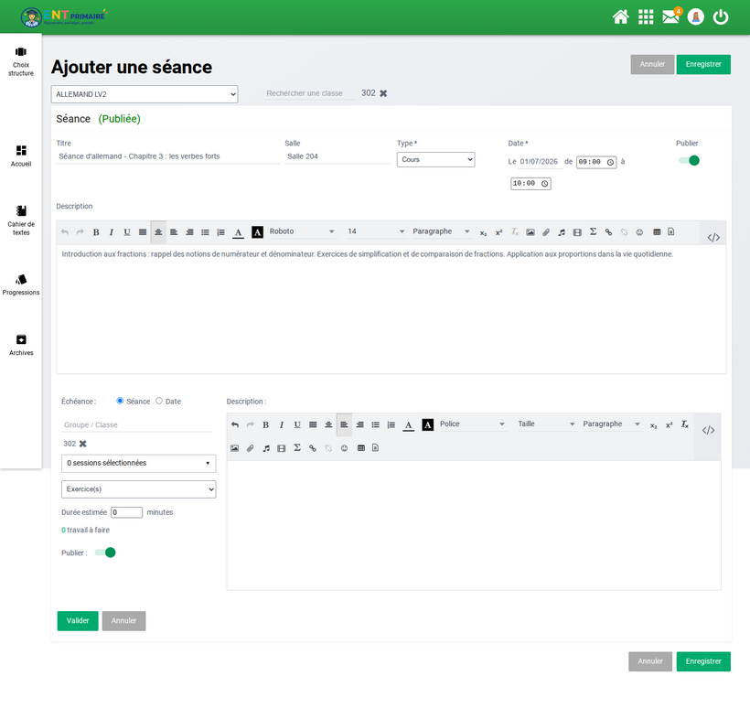Viewport: 750px width, 708px height.
Task: Click the Valider button
Action: pyautogui.click(x=78, y=620)
